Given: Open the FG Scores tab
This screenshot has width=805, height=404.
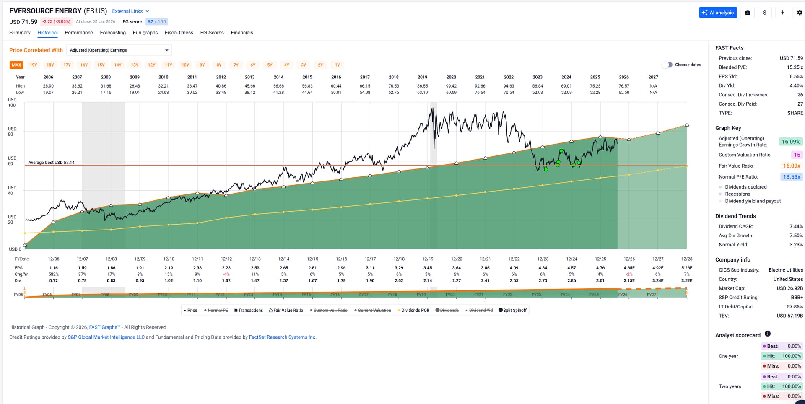Looking at the screenshot, I should (x=212, y=33).
